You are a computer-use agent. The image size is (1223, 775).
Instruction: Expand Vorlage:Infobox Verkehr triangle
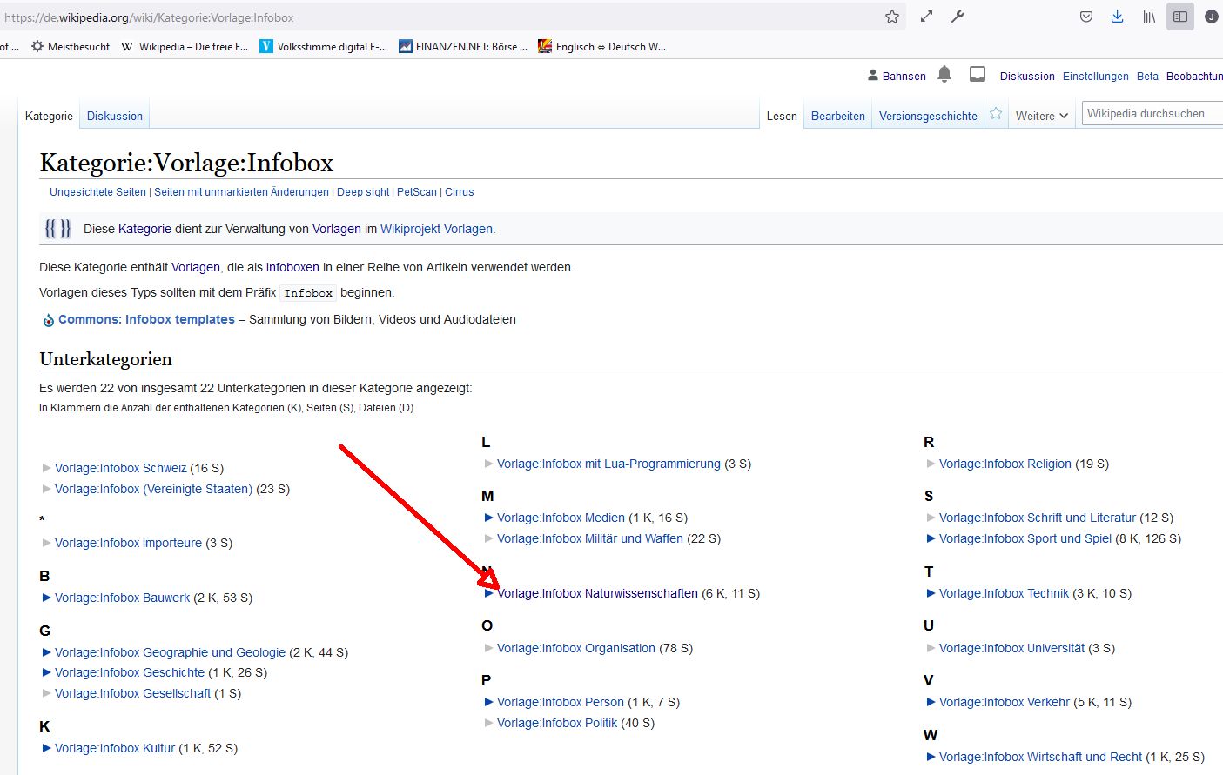coord(931,702)
